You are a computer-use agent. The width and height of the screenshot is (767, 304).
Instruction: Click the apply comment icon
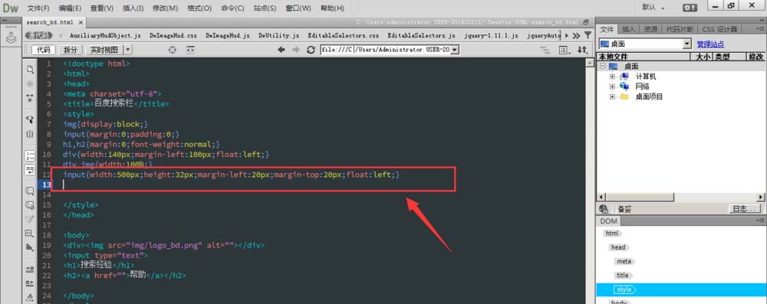click(x=30, y=191)
